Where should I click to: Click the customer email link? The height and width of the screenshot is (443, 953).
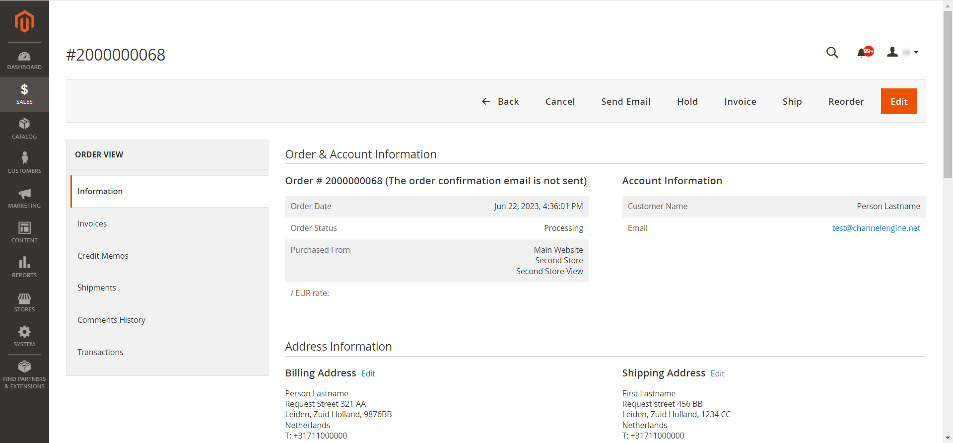point(876,228)
